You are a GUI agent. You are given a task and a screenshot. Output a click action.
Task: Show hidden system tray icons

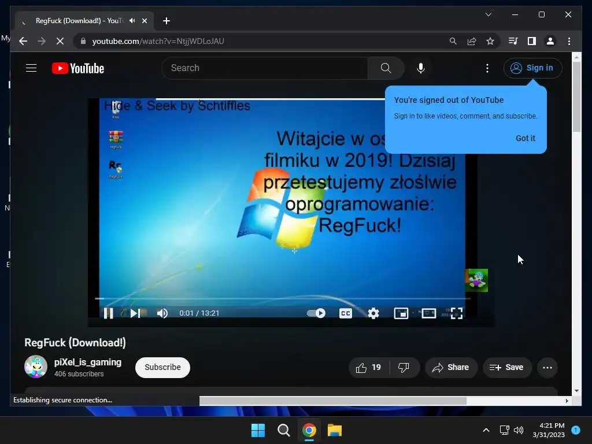coord(486,430)
